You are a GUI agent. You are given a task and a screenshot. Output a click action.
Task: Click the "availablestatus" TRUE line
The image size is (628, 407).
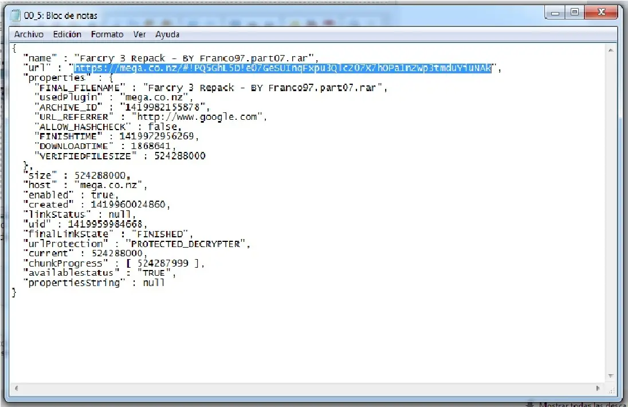[100, 273]
